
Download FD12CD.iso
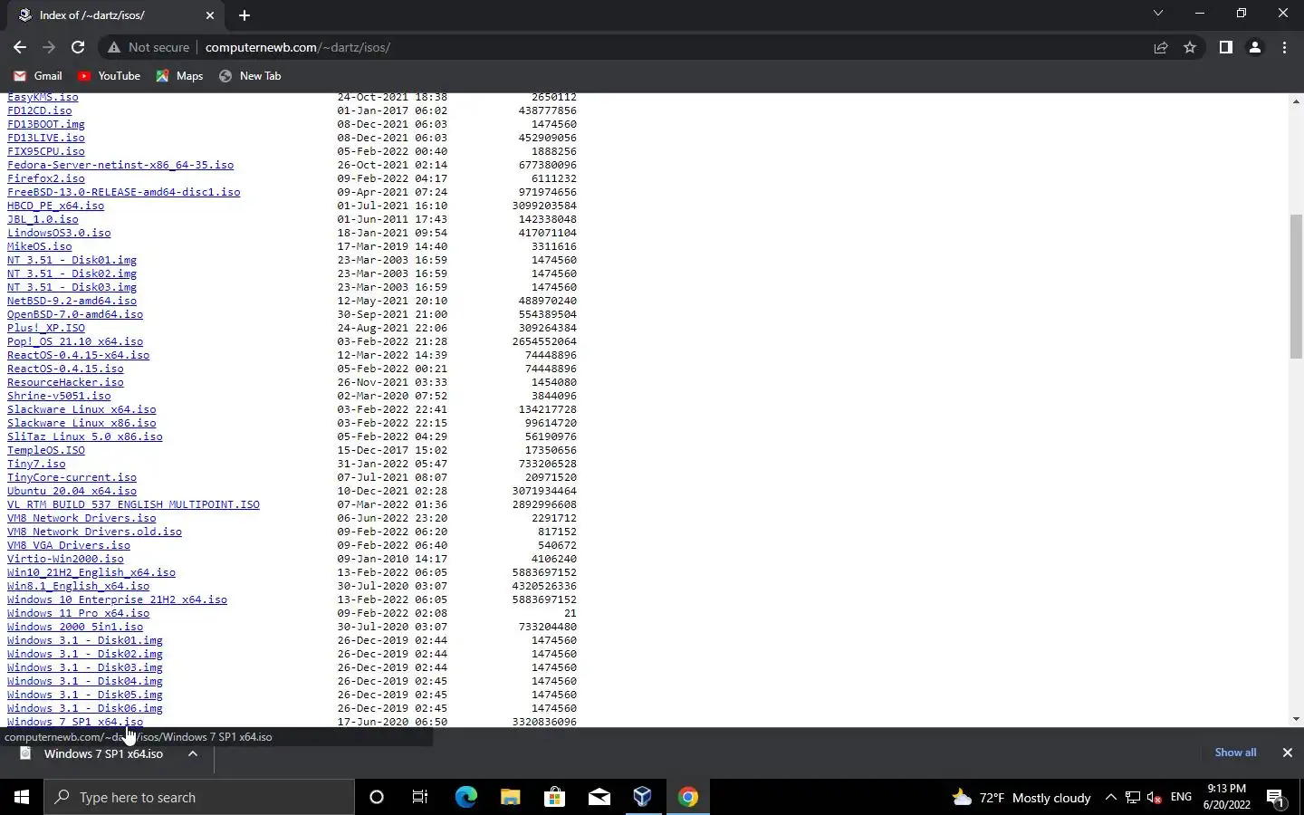pyautogui.click(x=39, y=110)
